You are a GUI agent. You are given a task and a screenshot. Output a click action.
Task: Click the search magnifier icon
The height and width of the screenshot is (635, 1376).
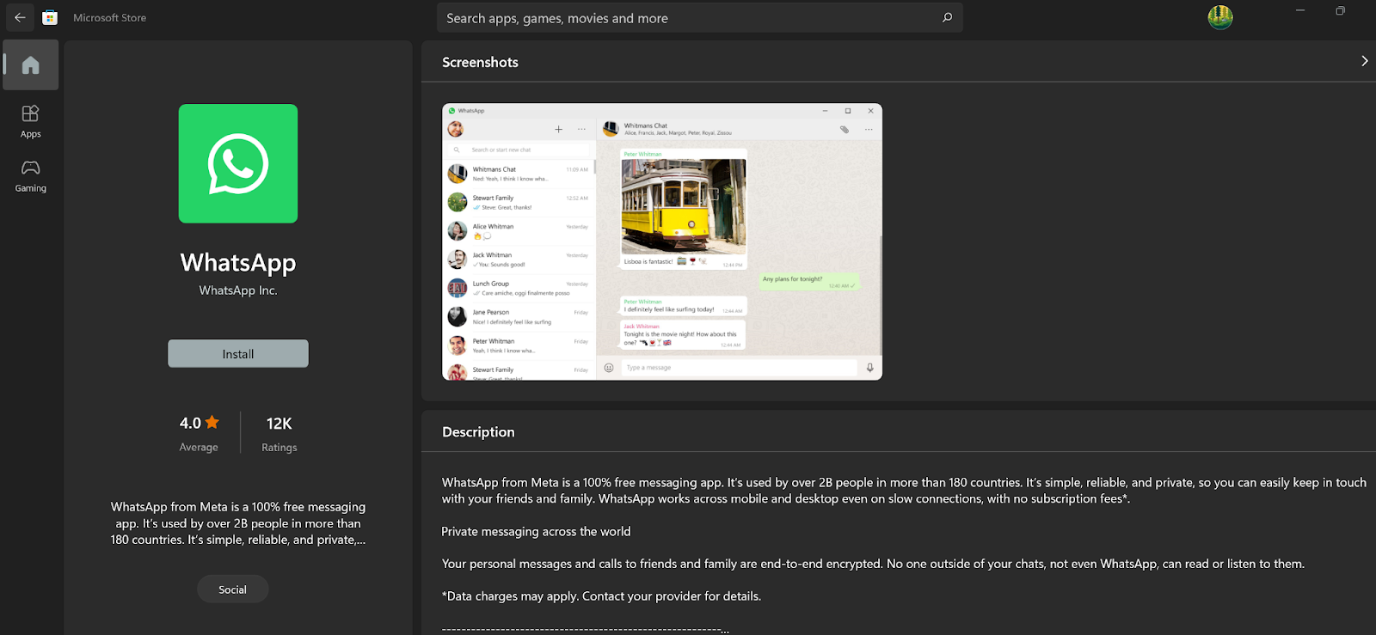pyautogui.click(x=947, y=17)
